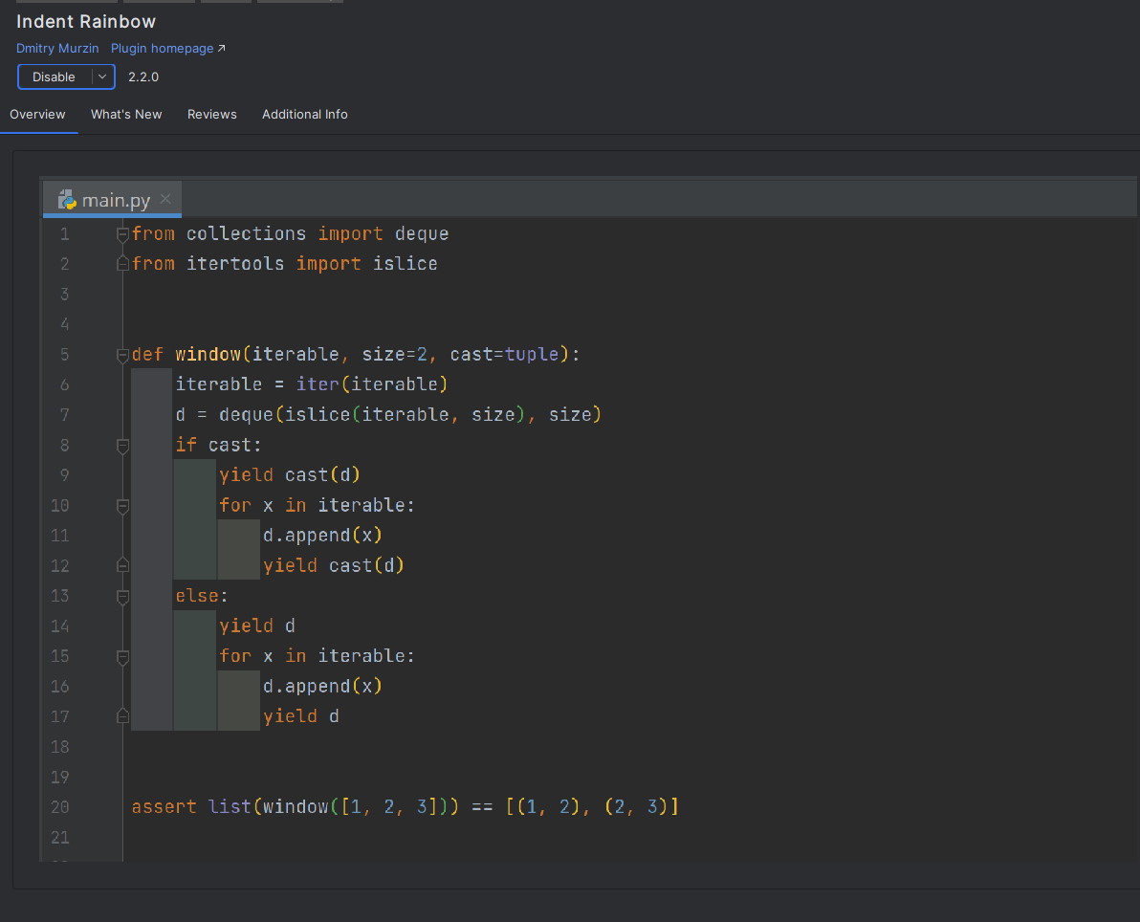Image resolution: width=1140 pixels, height=922 pixels.
Task: Close the main.py tab
Action: 165,199
